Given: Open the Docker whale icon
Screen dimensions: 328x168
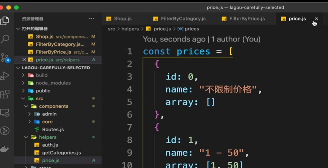Looking at the screenshot, I should click(5, 149).
